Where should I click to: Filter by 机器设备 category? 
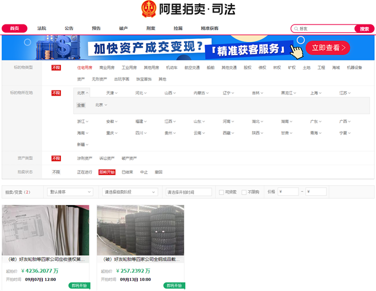coord(354,68)
